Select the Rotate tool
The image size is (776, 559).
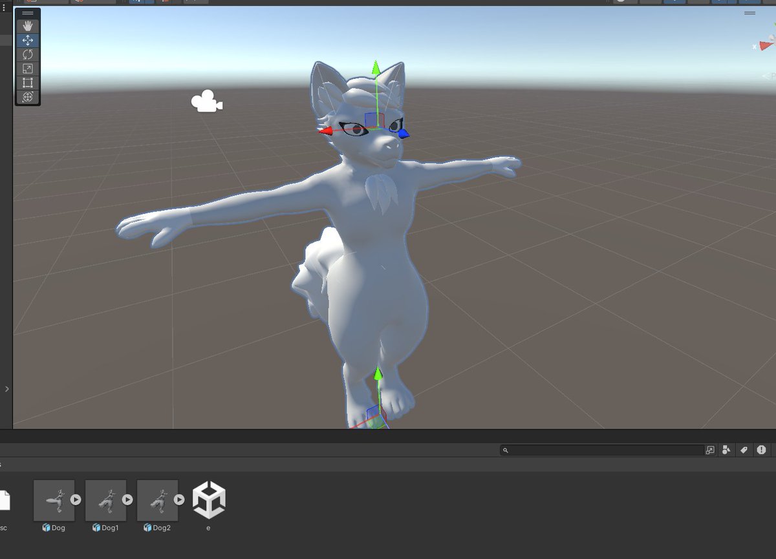point(28,54)
